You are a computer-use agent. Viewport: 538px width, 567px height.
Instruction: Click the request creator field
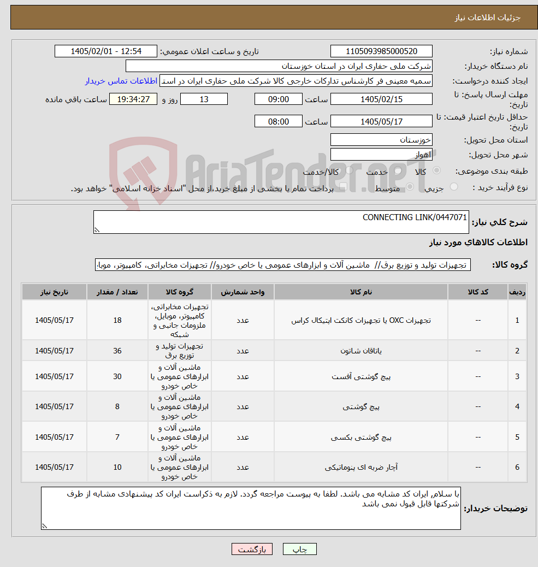tap(295, 81)
